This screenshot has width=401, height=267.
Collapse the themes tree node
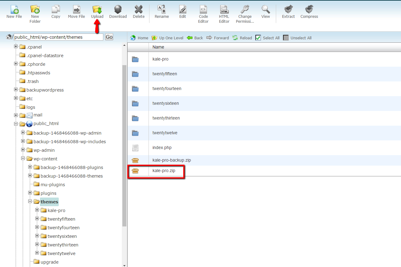30,202
